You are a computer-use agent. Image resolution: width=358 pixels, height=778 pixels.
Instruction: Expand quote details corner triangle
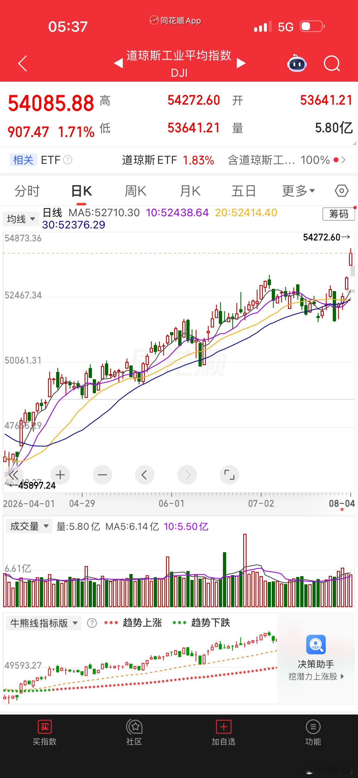[354, 143]
